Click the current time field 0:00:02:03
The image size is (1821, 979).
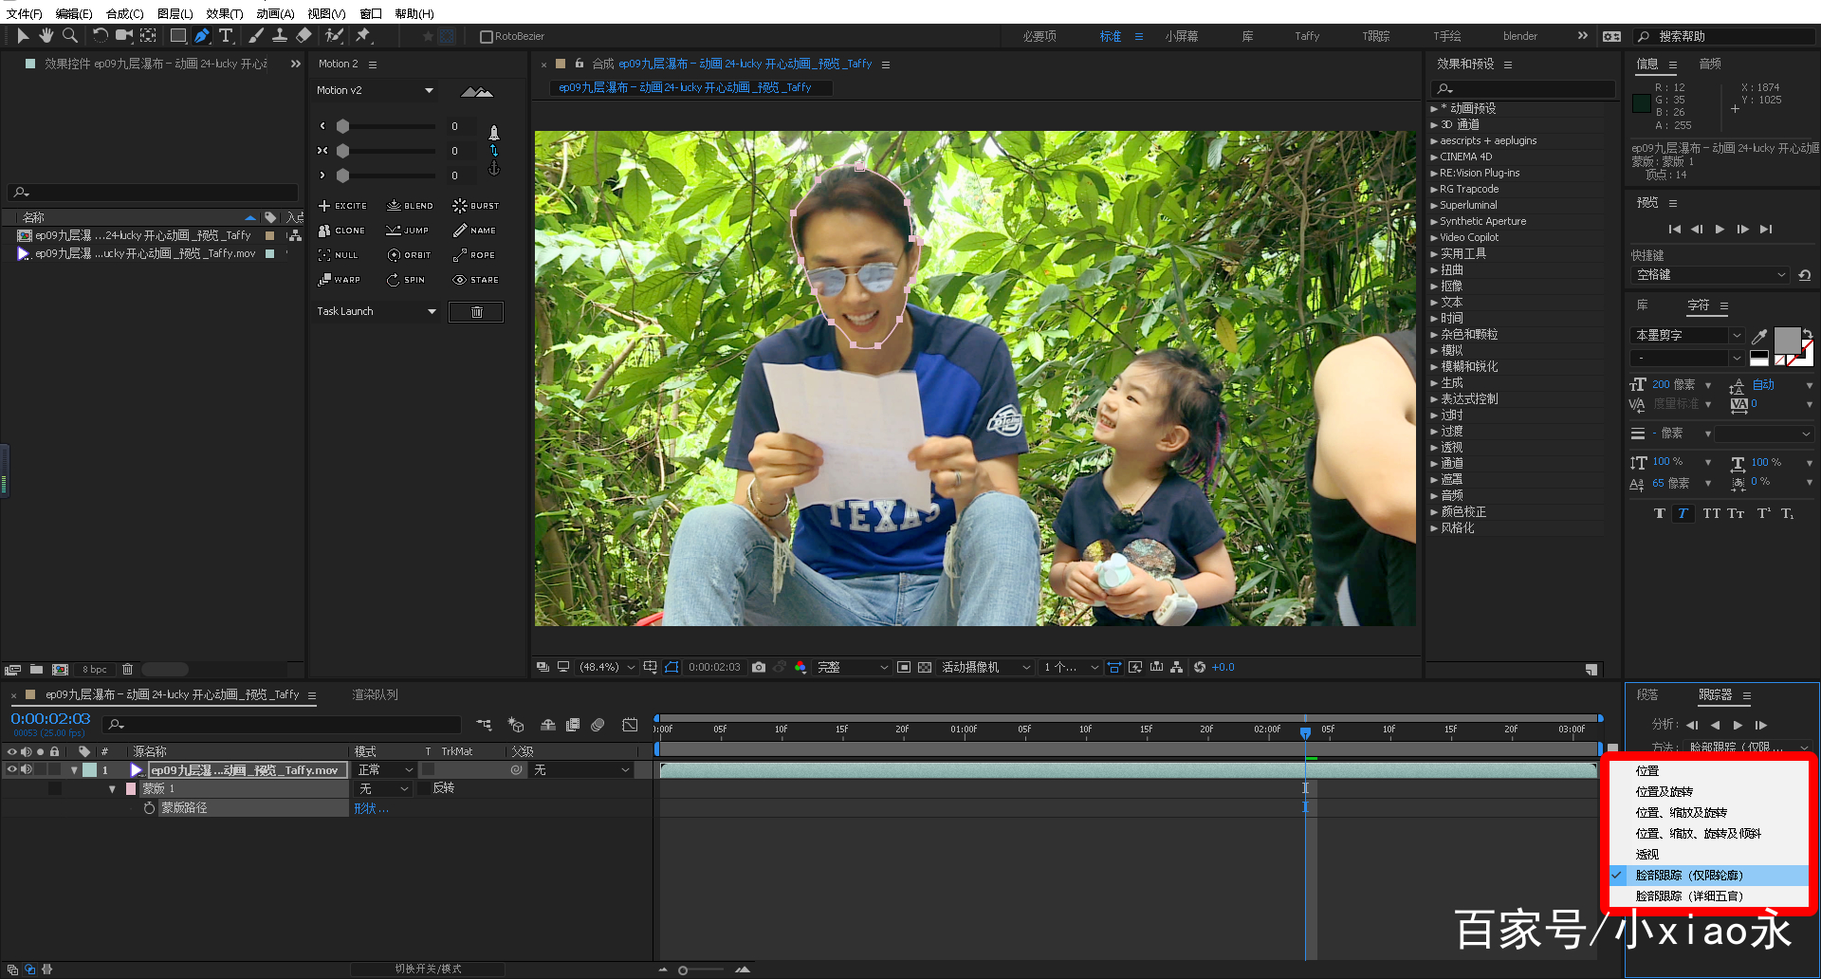click(x=49, y=718)
